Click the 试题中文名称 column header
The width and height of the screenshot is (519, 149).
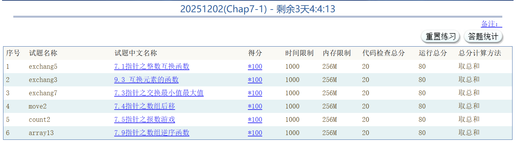point(136,53)
